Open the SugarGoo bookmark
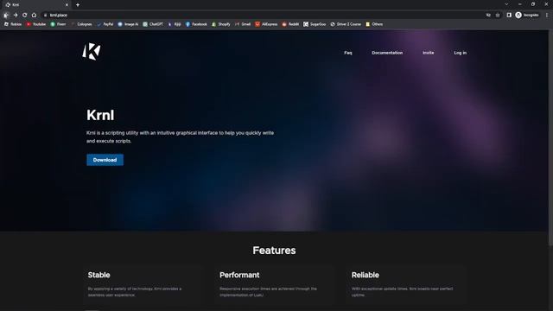 pos(315,24)
